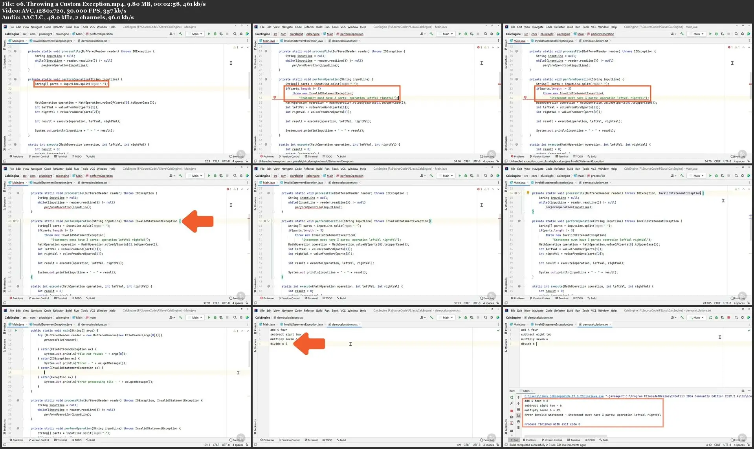Close democalculations.txt tab in caret 4:9 frame
The width and height of the screenshot is (754, 449).
click(360, 324)
